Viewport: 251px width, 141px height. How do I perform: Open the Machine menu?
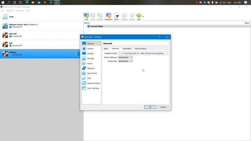tap(10, 11)
